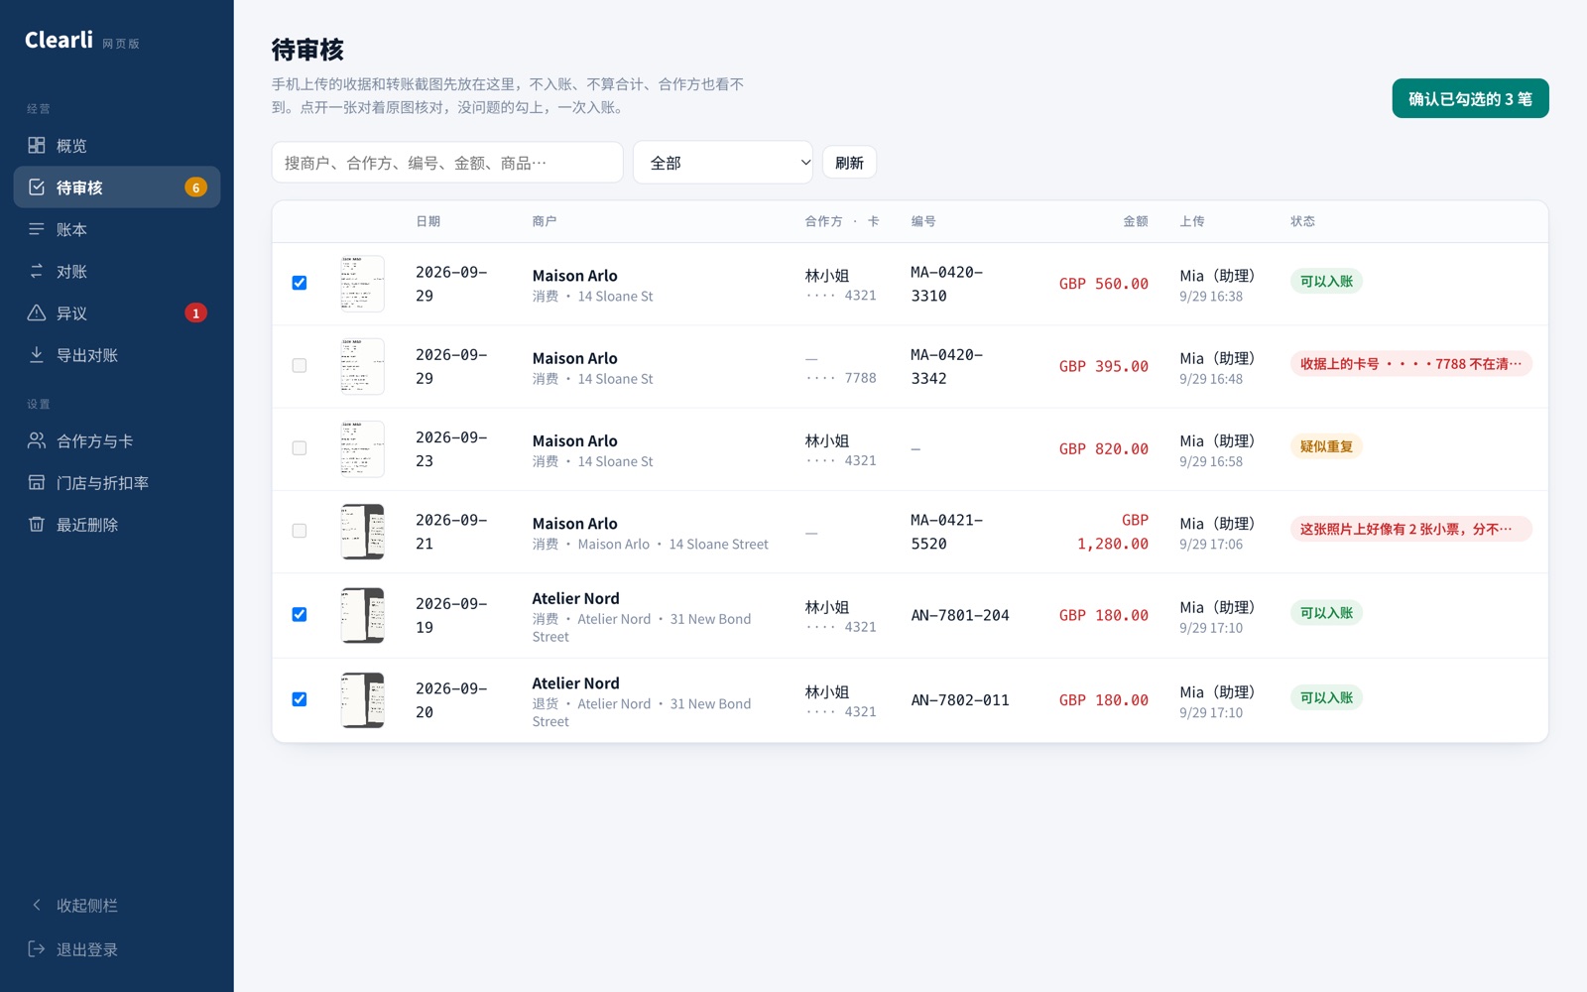The width and height of the screenshot is (1587, 992).
Task: Click the 收据上的卡号 7788 warning badge
Action: pos(1410,364)
